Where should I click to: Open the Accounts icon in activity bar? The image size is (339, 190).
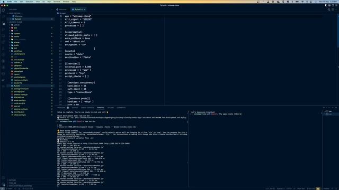coord(3,178)
